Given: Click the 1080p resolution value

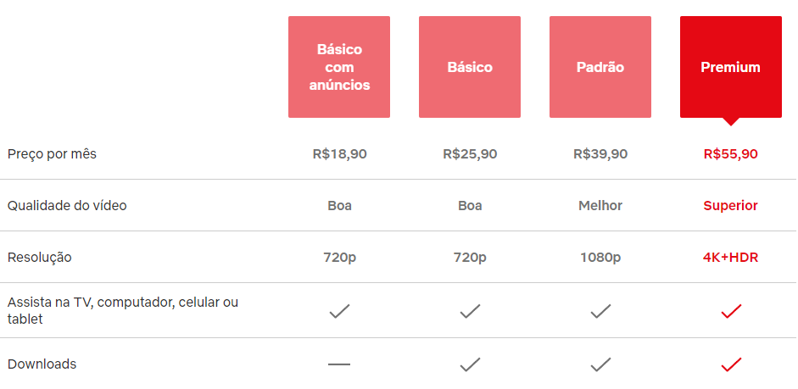Looking at the screenshot, I should click(x=600, y=258).
